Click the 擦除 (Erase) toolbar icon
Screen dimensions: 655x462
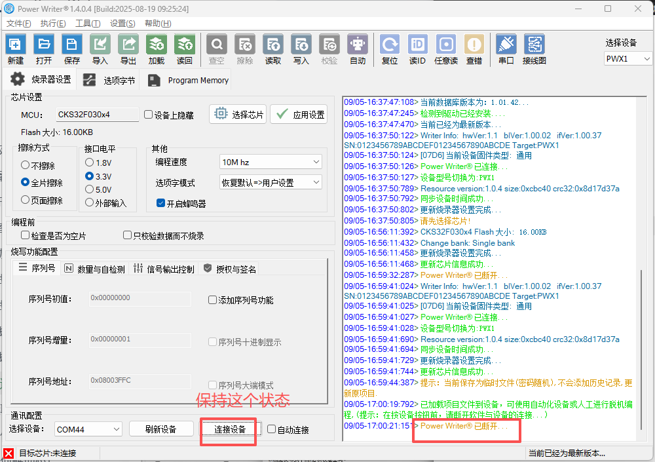(245, 45)
